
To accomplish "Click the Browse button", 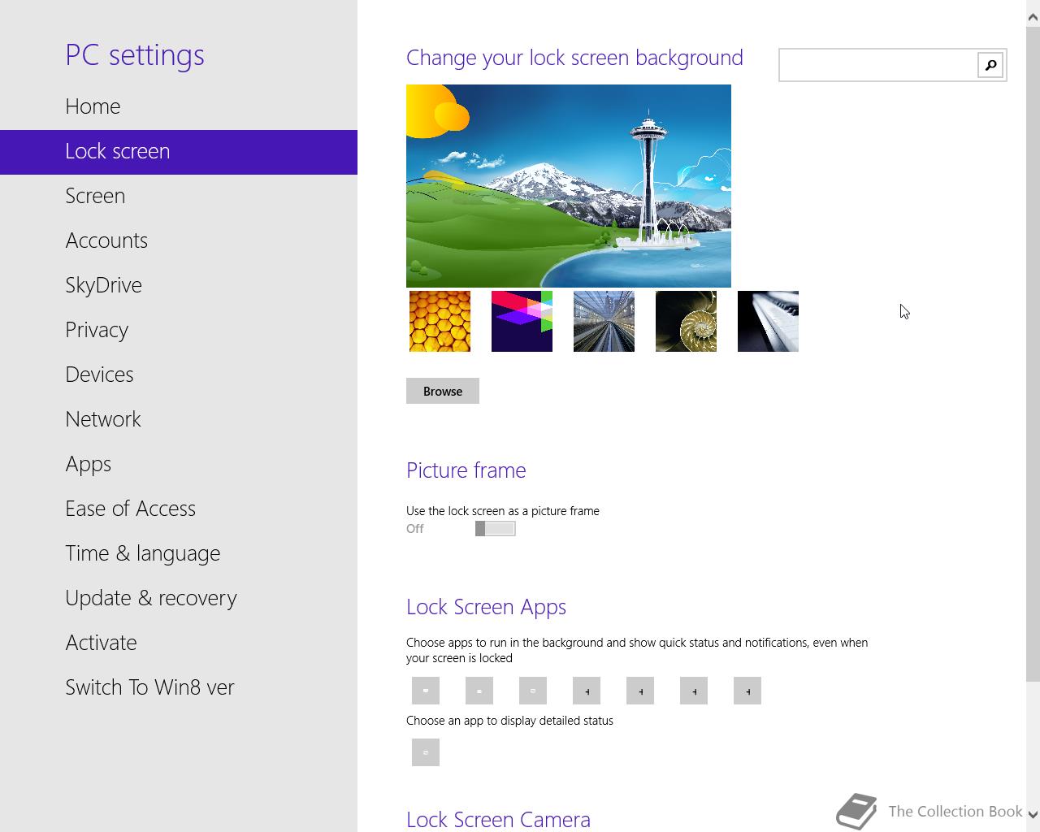I will click(x=443, y=391).
